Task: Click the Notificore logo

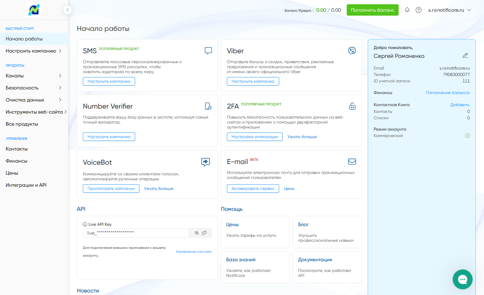Action: point(34,10)
